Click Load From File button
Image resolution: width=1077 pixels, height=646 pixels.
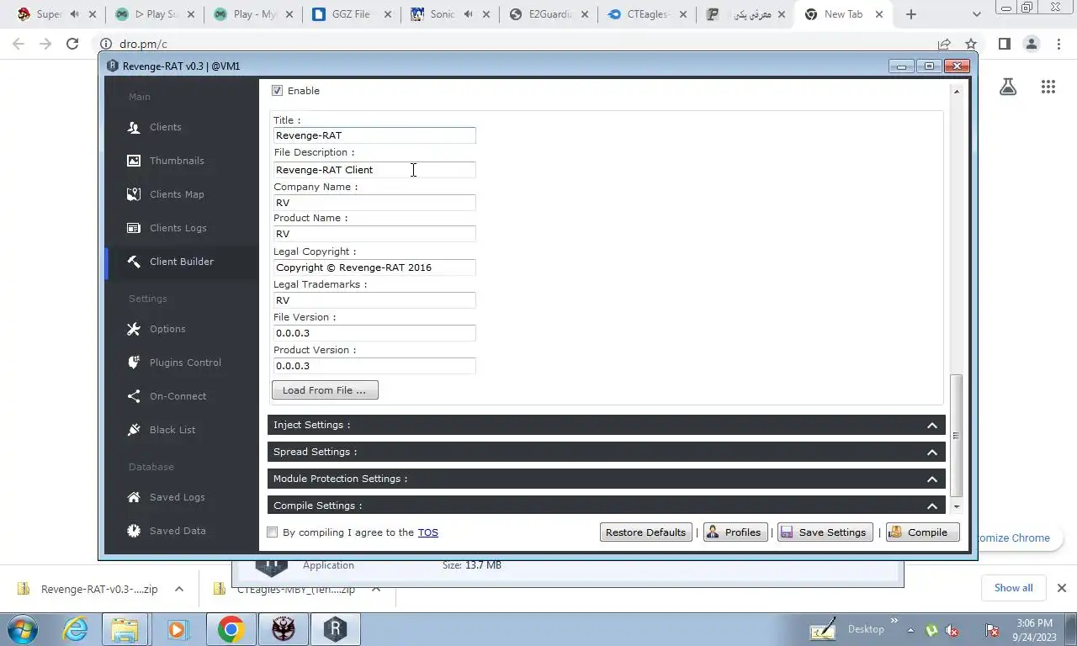[325, 390]
